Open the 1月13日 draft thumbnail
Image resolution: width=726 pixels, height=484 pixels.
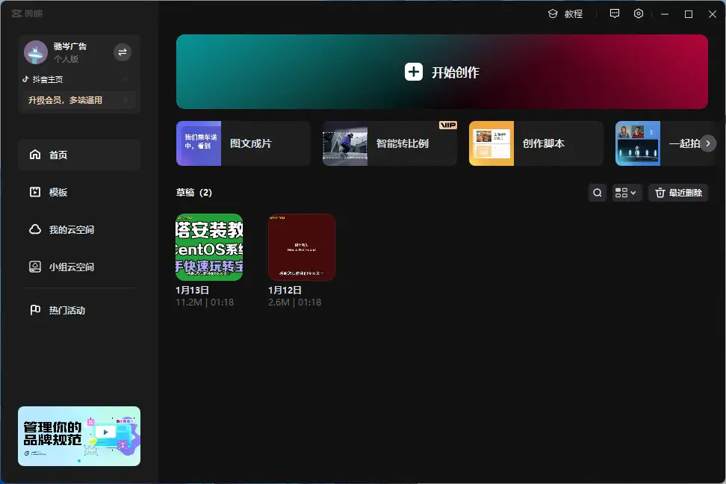click(209, 247)
